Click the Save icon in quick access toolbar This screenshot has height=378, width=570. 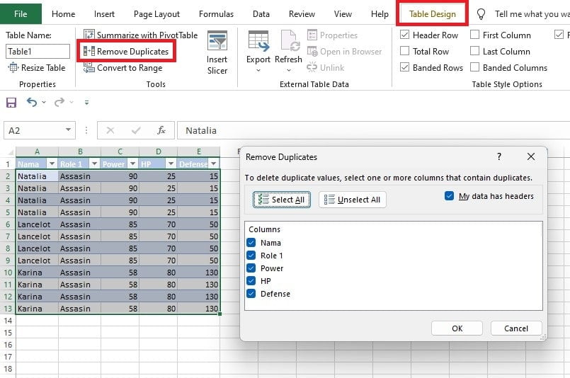[x=11, y=103]
